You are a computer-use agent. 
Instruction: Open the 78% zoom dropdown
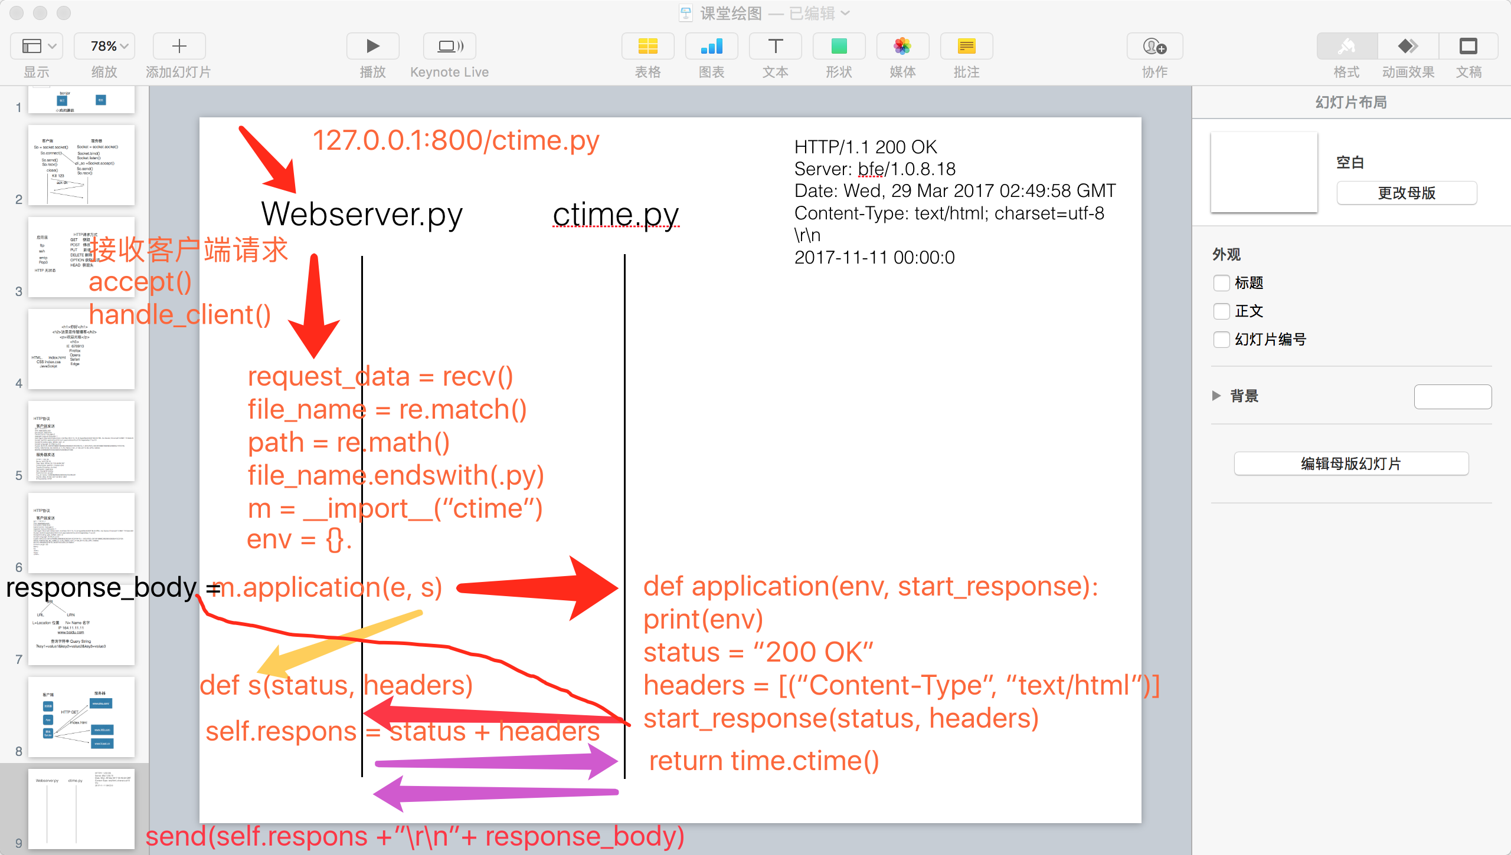click(x=104, y=46)
